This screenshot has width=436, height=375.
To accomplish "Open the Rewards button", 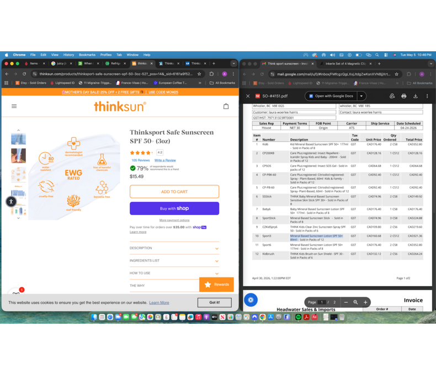I will point(216,285).
